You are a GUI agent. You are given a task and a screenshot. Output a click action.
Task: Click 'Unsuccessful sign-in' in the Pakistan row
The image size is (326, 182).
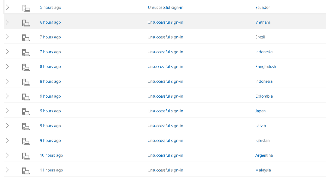[165, 140]
